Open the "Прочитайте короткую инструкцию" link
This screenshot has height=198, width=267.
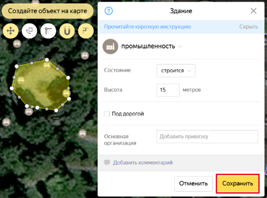click(x=147, y=27)
